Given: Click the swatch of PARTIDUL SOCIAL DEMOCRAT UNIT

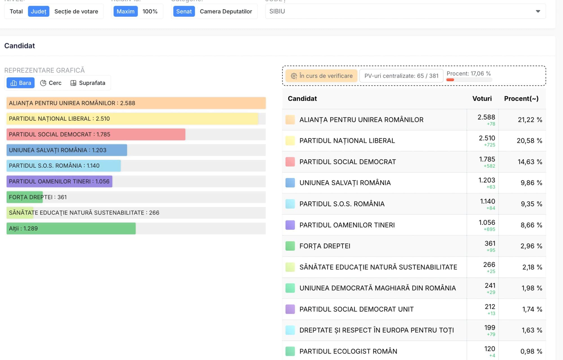Looking at the screenshot, I should click(x=290, y=309).
